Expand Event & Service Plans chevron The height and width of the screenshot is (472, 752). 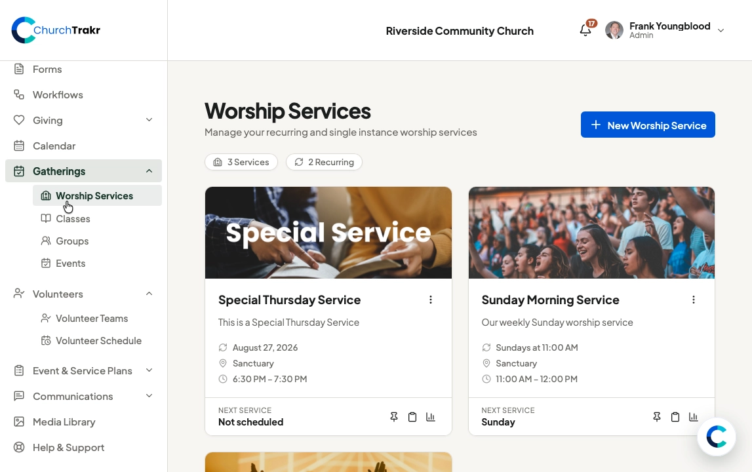pyautogui.click(x=149, y=370)
